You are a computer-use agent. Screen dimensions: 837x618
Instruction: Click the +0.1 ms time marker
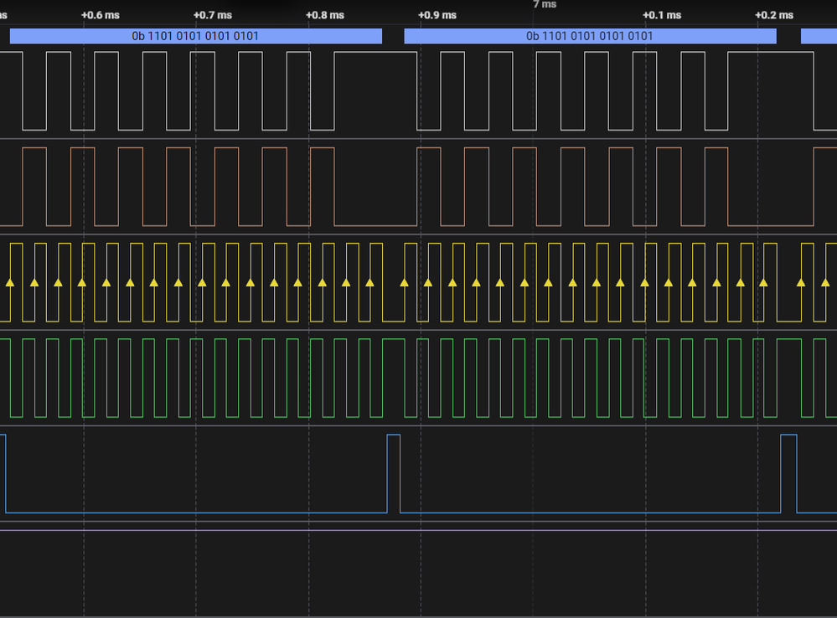[662, 15]
